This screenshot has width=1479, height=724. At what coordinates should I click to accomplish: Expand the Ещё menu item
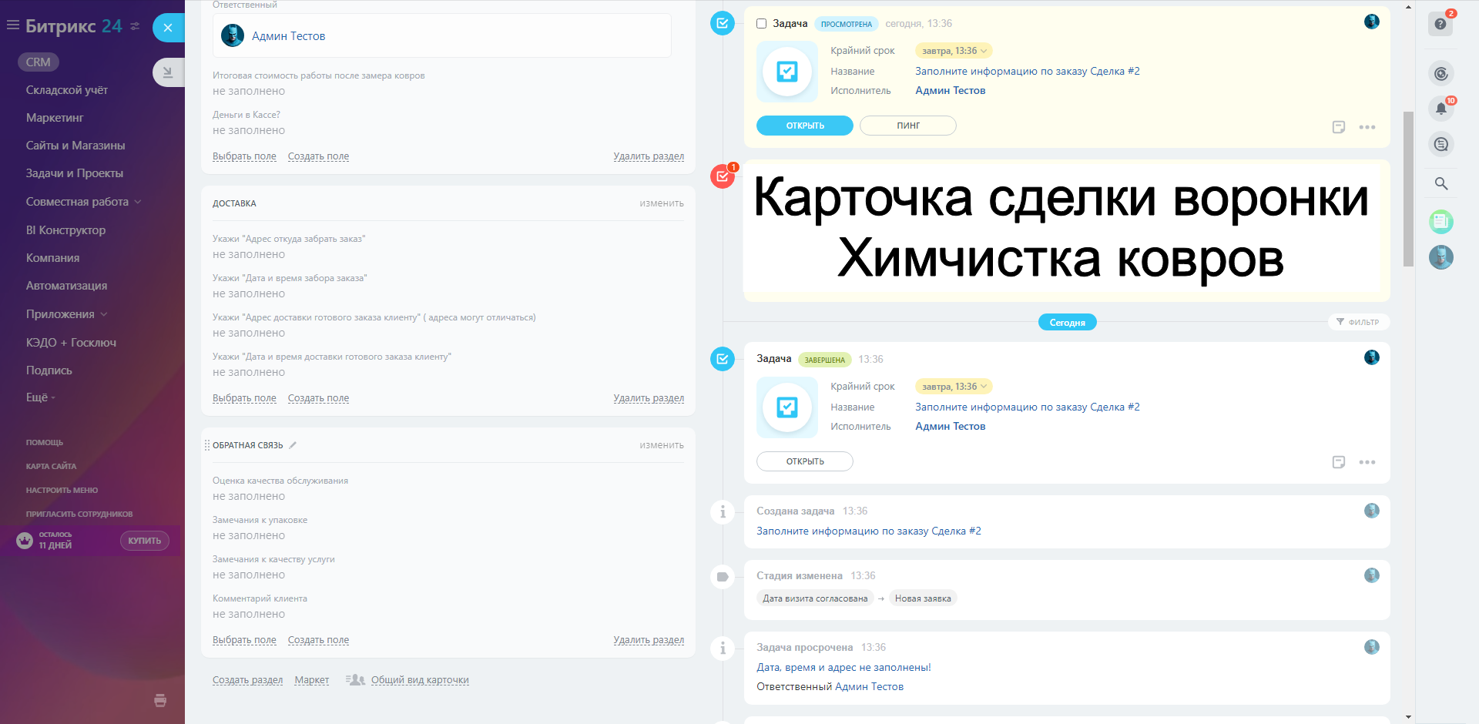[x=40, y=397]
